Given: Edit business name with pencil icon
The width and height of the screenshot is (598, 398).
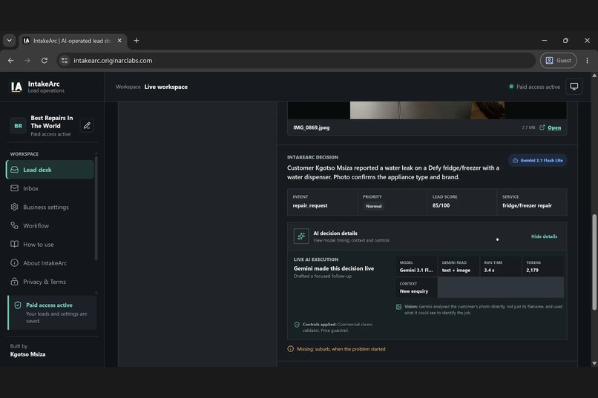Looking at the screenshot, I should 87,125.
